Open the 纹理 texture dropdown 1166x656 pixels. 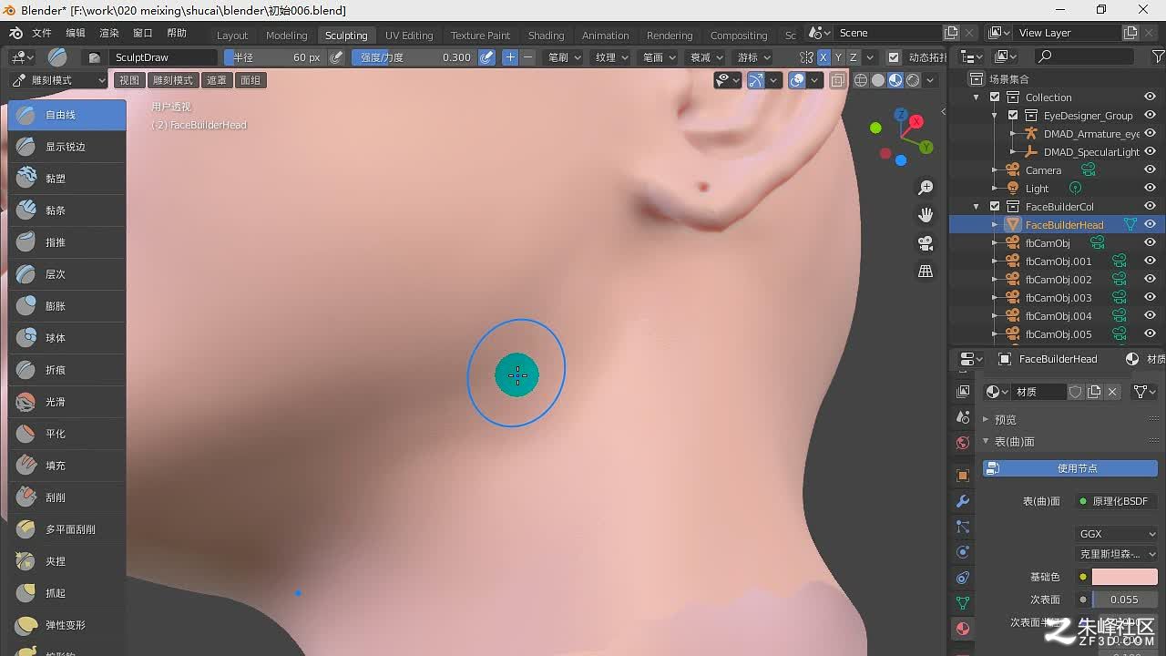pyautogui.click(x=611, y=57)
